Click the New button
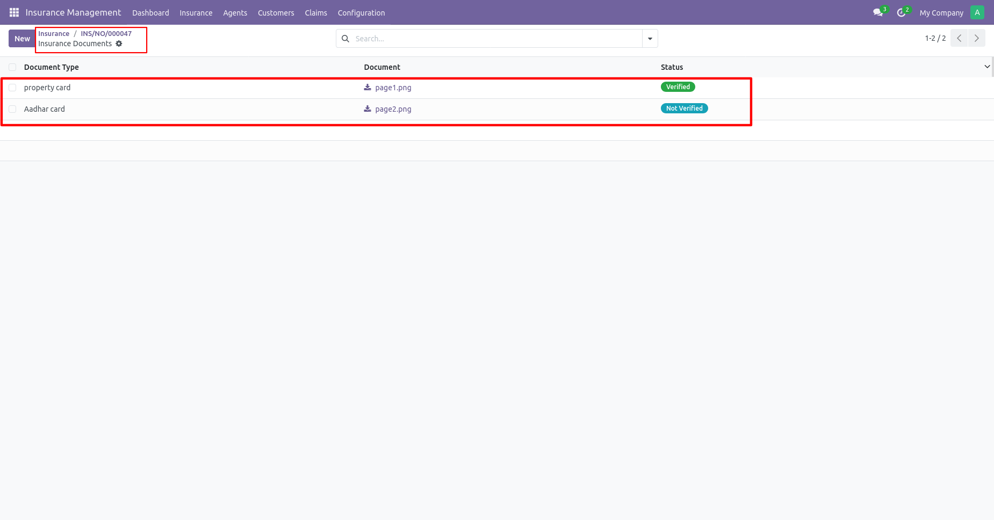 pos(22,39)
